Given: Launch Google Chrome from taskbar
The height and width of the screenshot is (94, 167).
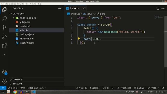Looking at the screenshot, I should point(15,92).
